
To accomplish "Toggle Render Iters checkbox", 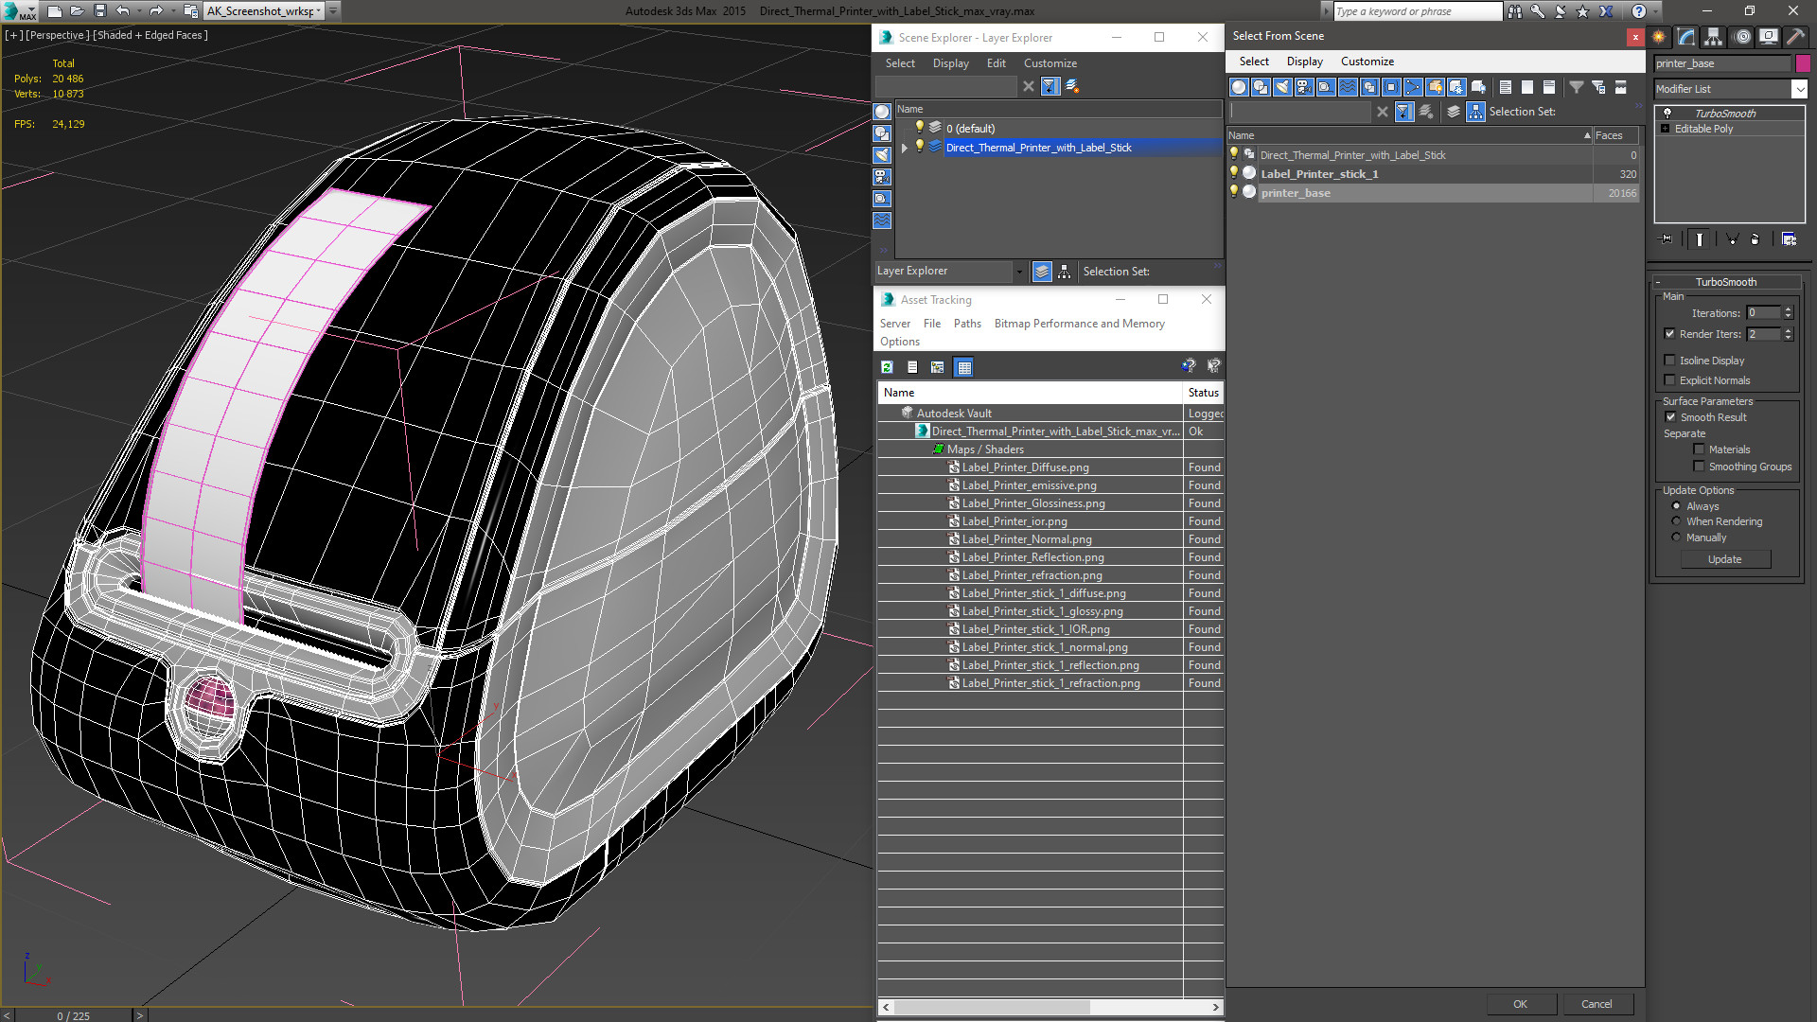I will [1669, 334].
